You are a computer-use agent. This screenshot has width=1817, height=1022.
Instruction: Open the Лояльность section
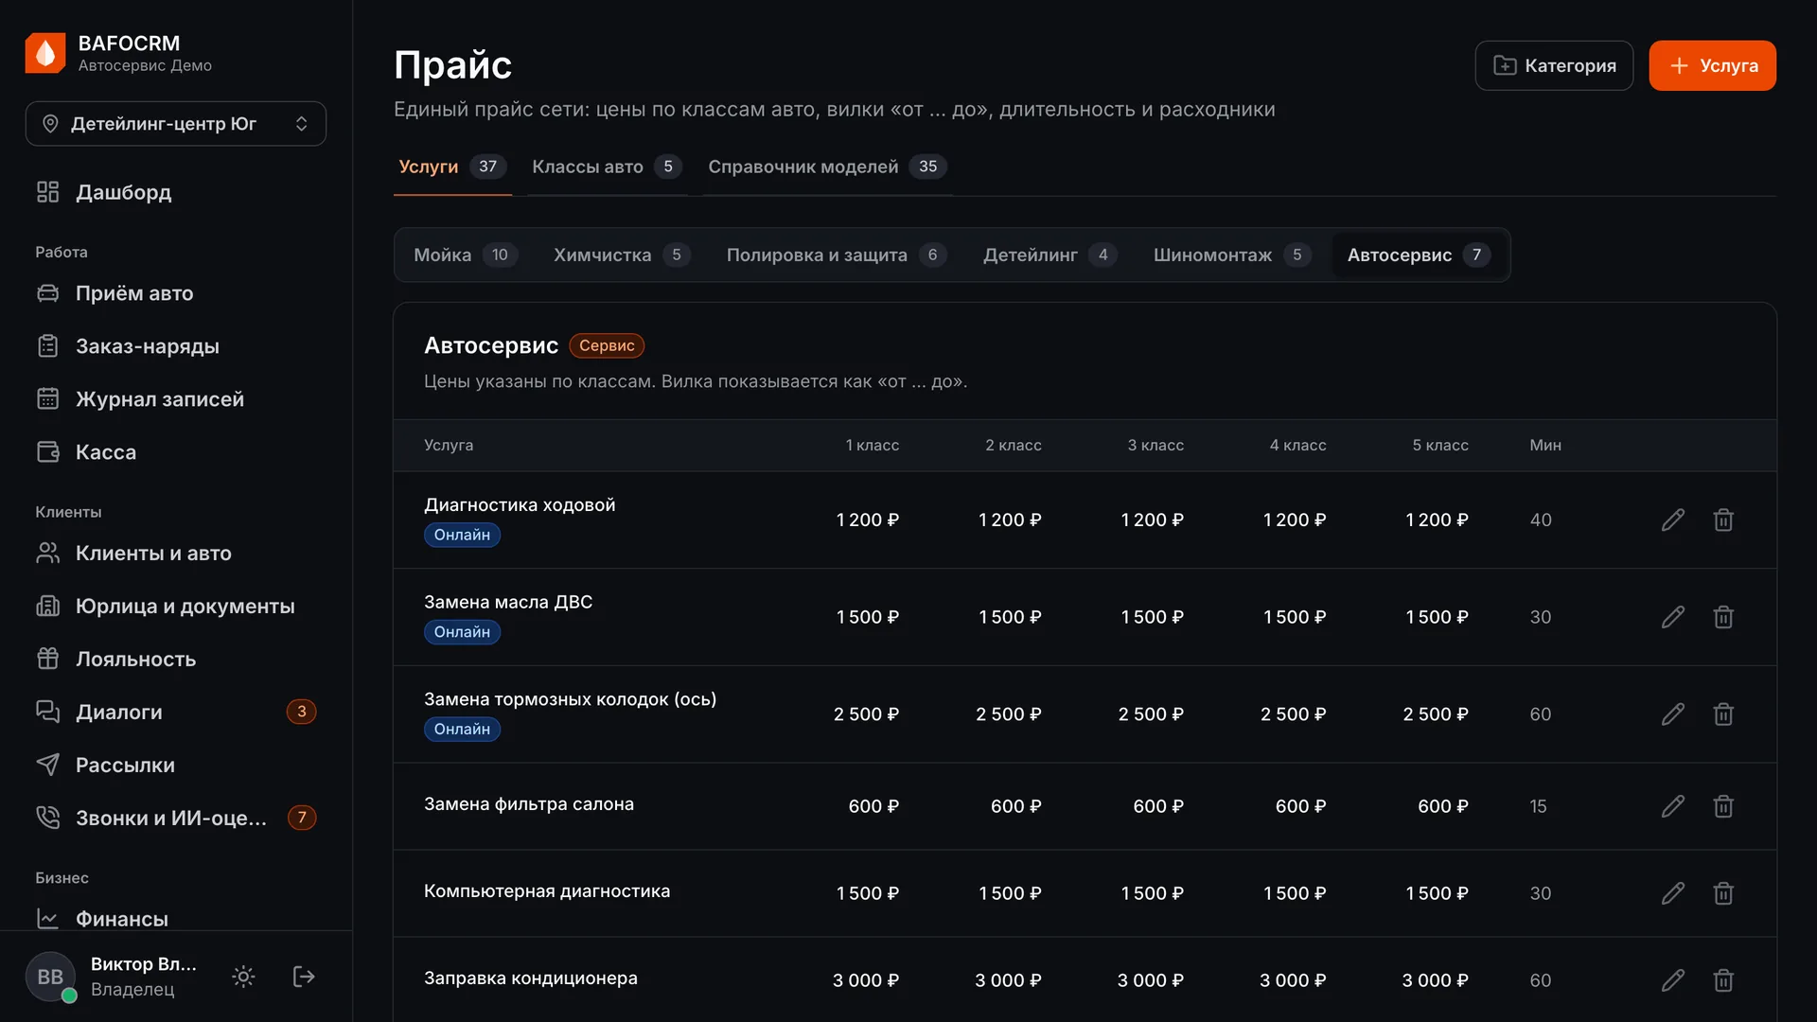[176, 659]
